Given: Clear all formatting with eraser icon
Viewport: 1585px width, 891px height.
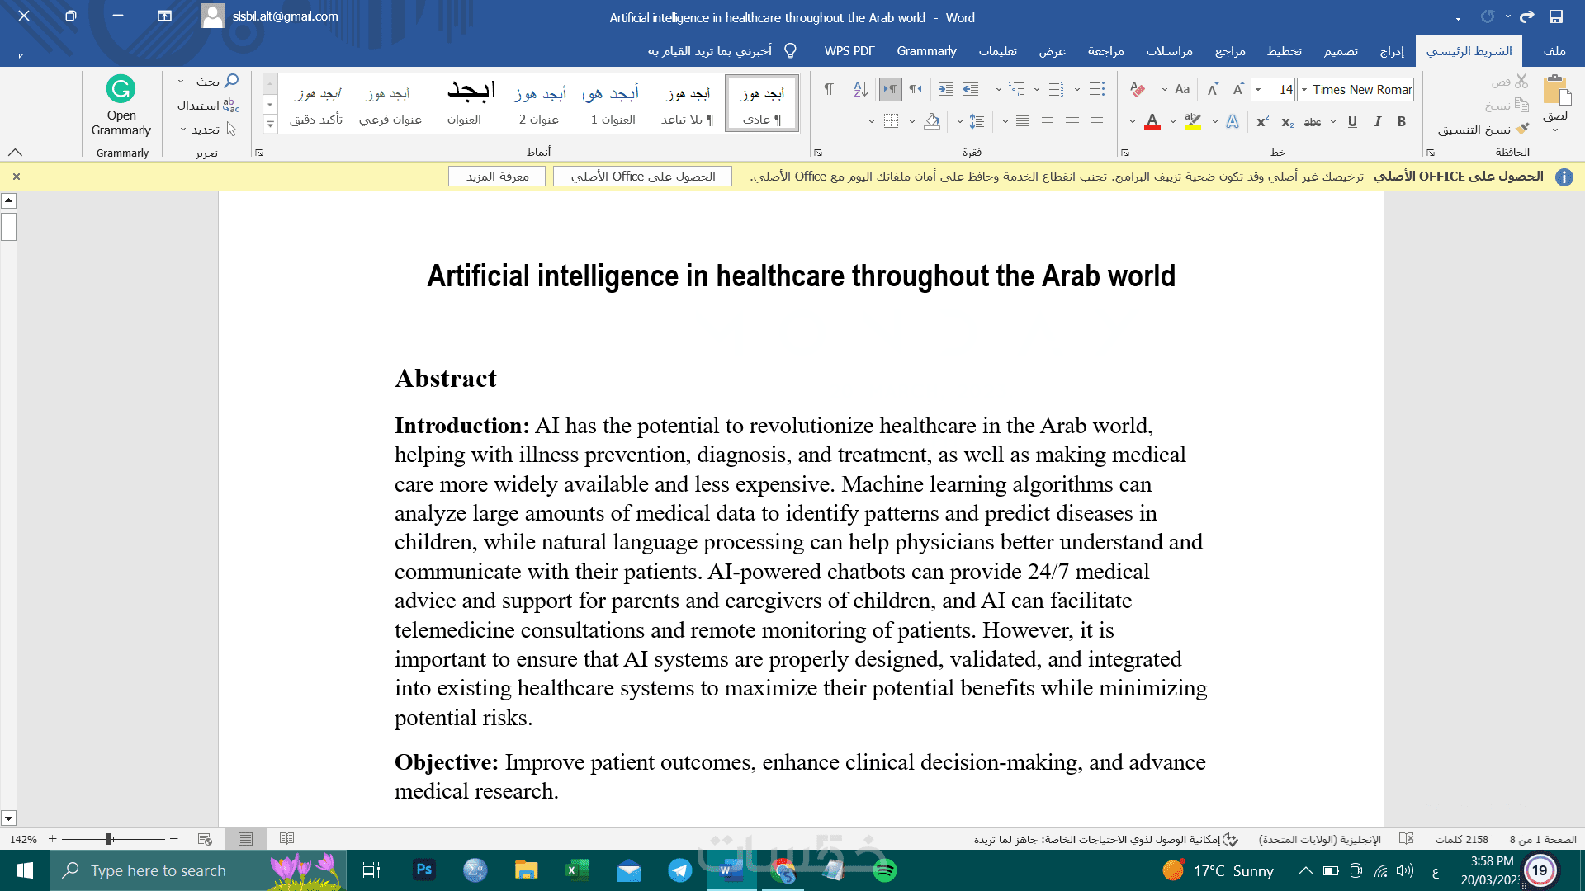Looking at the screenshot, I should pos(1137,89).
